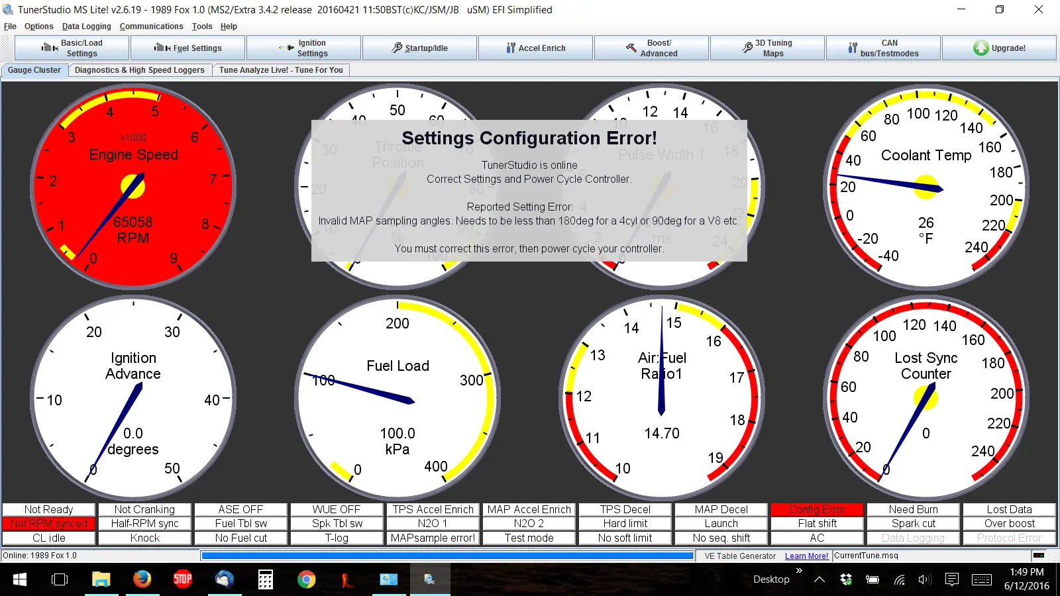Launch Firefox from the taskbar
The height and width of the screenshot is (596, 1060).
tap(142, 579)
